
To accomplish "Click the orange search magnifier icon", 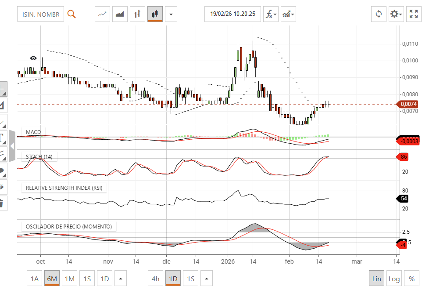I will (72, 14).
